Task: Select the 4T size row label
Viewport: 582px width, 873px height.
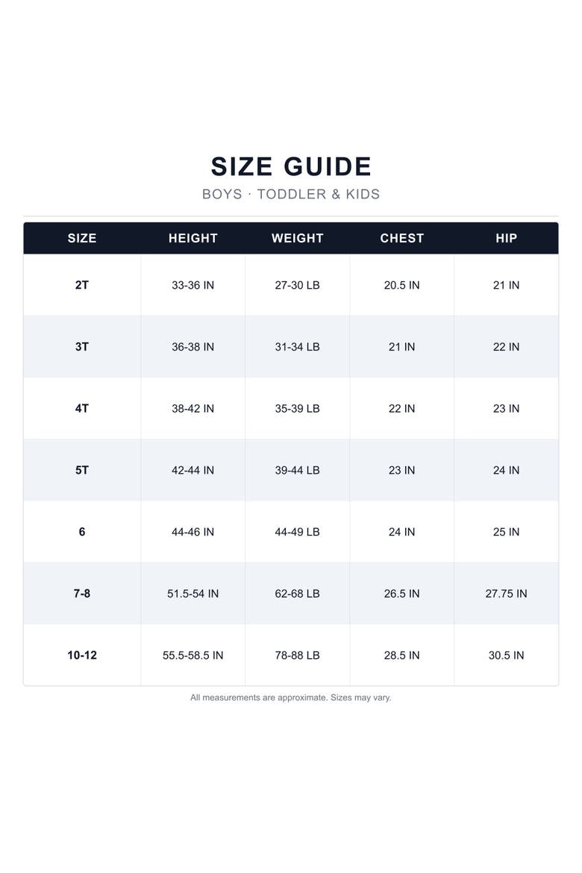Action: 82,409
